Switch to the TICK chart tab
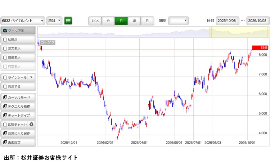270x163 pixels. (x=95, y=21)
